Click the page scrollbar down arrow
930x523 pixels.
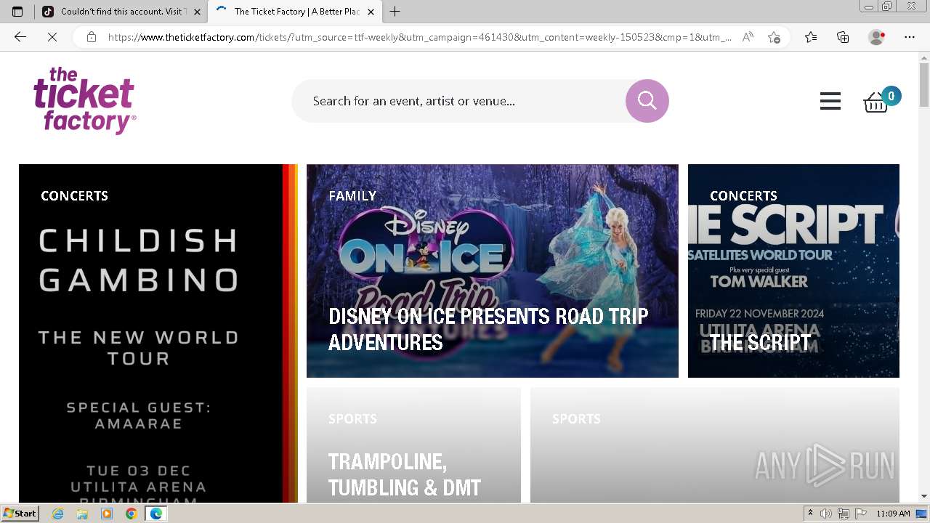(924, 496)
